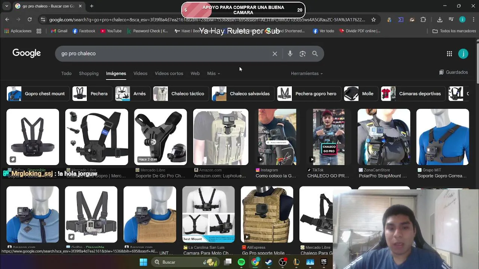479x269 pixels.
Task: Click the 'go pro chaleco' search field
Action: 165,54
